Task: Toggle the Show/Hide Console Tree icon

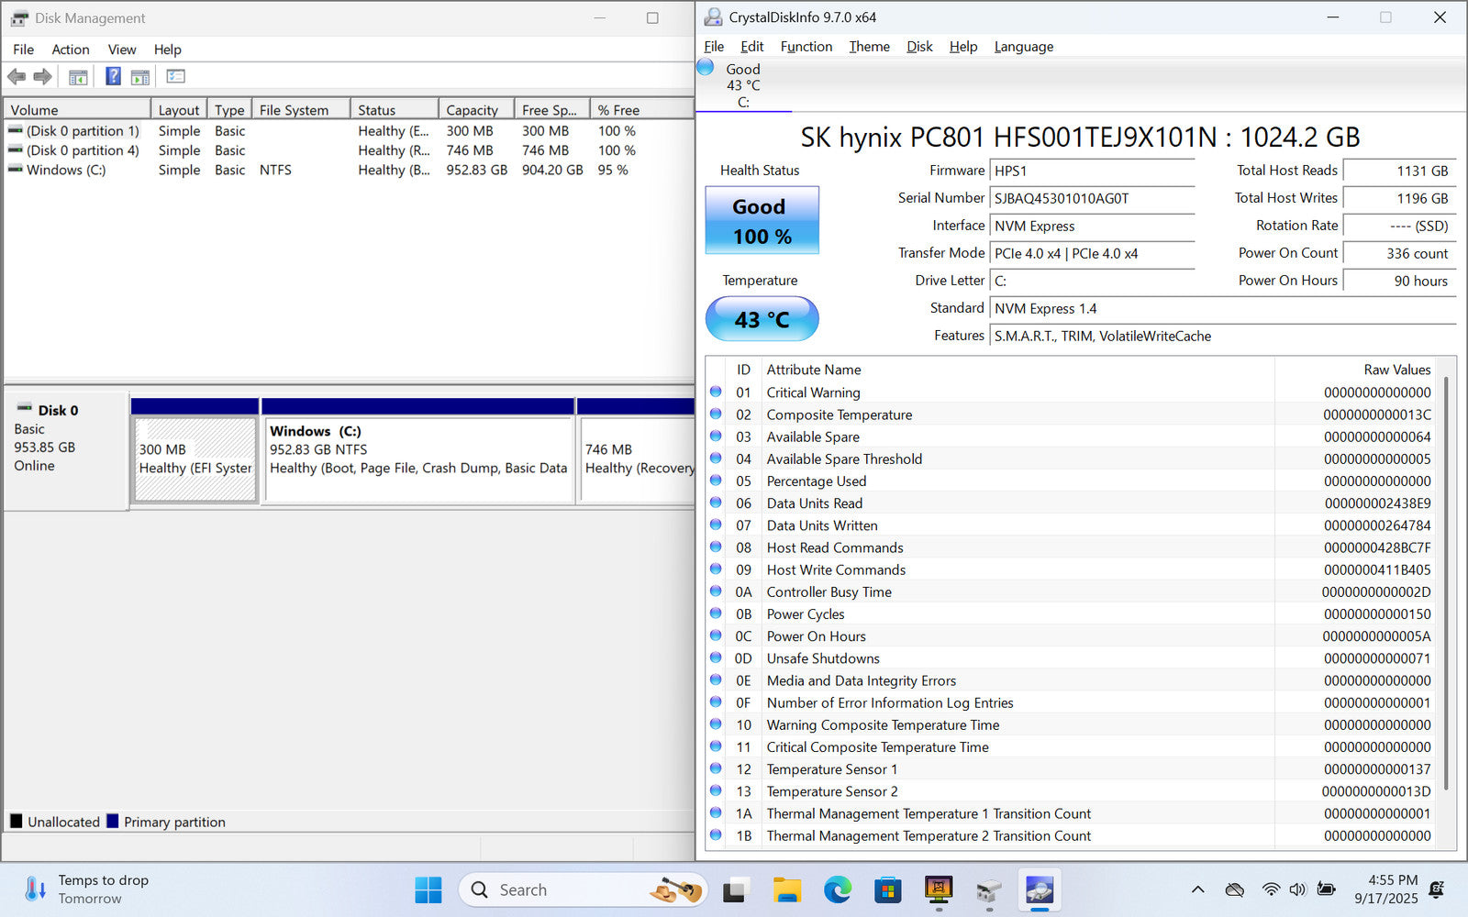Action: click(x=78, y=77)
